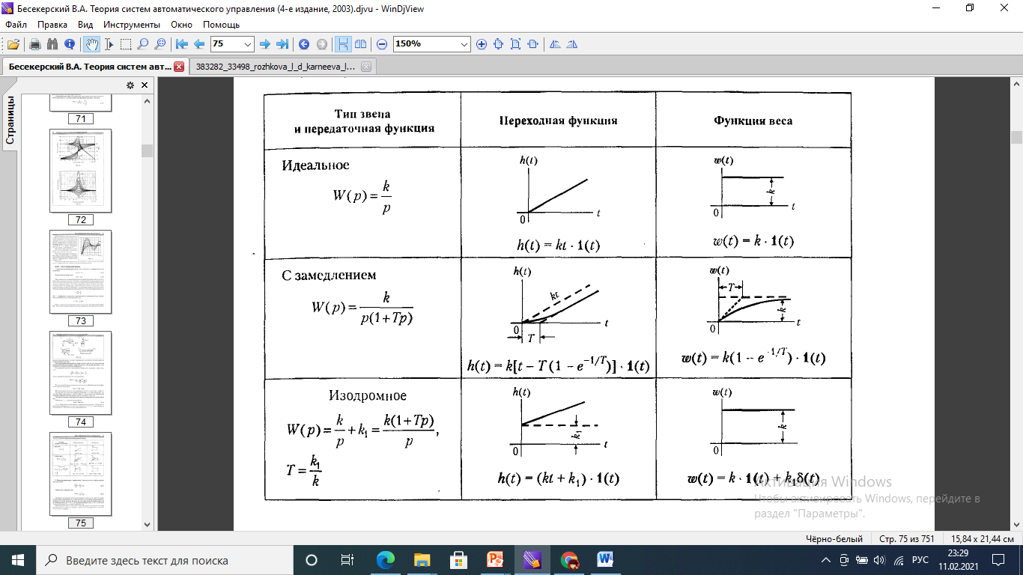Close the Бесекерский document tab red X
Image resolution: width=1023 pixels, height=575 pixels.
point(179,67)
